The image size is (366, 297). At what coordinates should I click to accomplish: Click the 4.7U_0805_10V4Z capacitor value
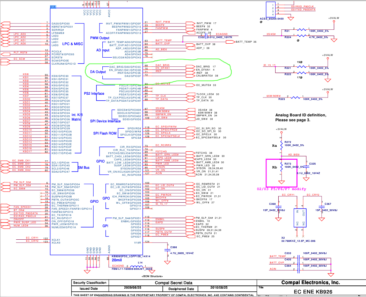pos(182,253)
